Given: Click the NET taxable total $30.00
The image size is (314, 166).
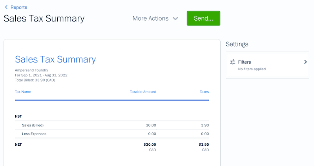Looking at the screenshot, I should tap(150, 145).
